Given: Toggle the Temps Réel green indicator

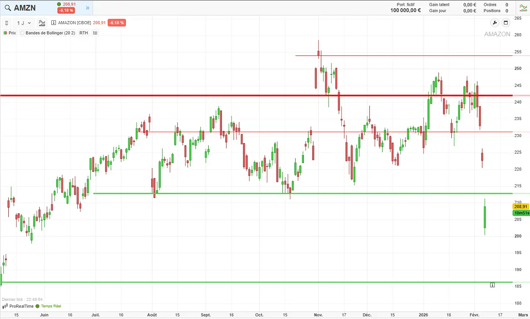Looking at the screenshot, I should (x=39, y=306).
